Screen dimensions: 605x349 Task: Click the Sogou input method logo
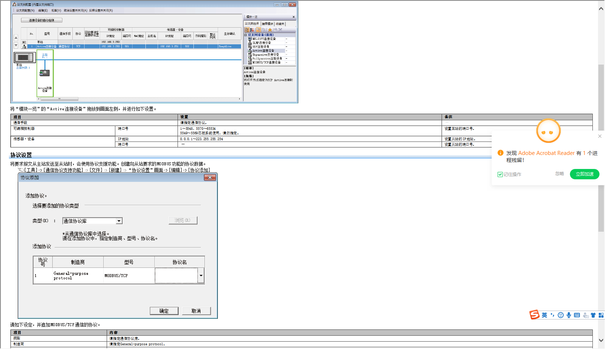[x=534, y=315]
